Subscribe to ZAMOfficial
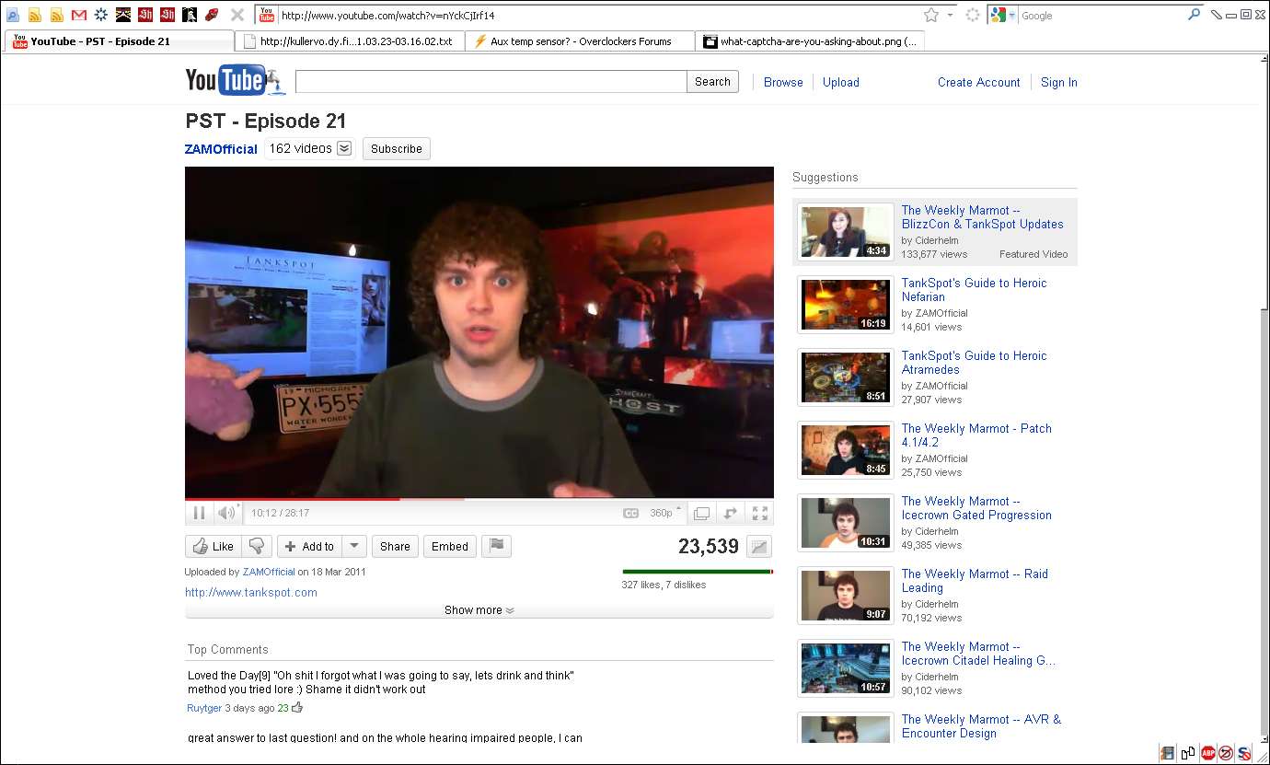 coord(397,148)
